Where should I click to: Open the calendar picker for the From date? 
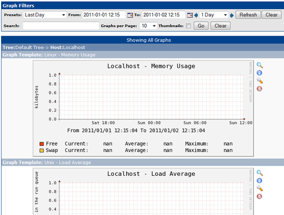click(x=130, y=15)
